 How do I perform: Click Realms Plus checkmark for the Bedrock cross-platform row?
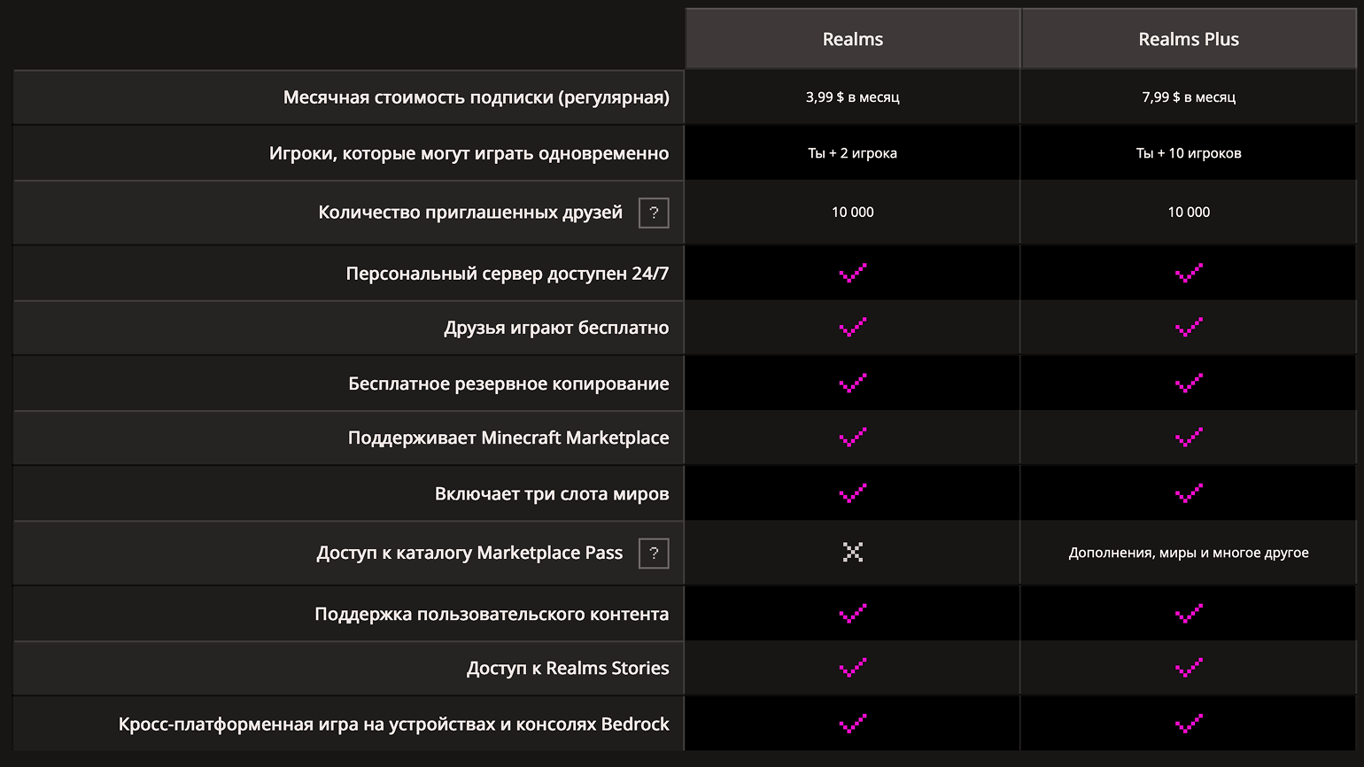click(x=1189, y=724)
